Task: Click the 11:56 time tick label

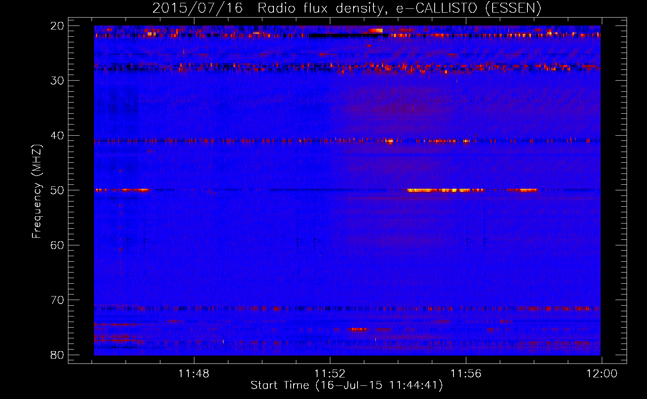Action: pos(466,373)
